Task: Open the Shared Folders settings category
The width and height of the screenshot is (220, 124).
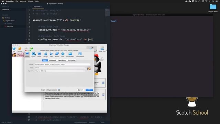Action: point(70,54)
